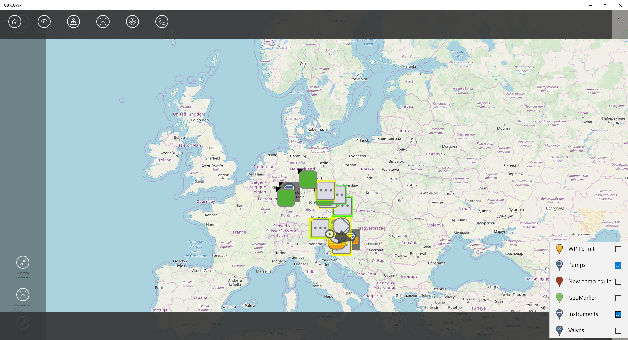
Task: Click the green marker west of Frankfurt
Action: [x=286, y=198]
